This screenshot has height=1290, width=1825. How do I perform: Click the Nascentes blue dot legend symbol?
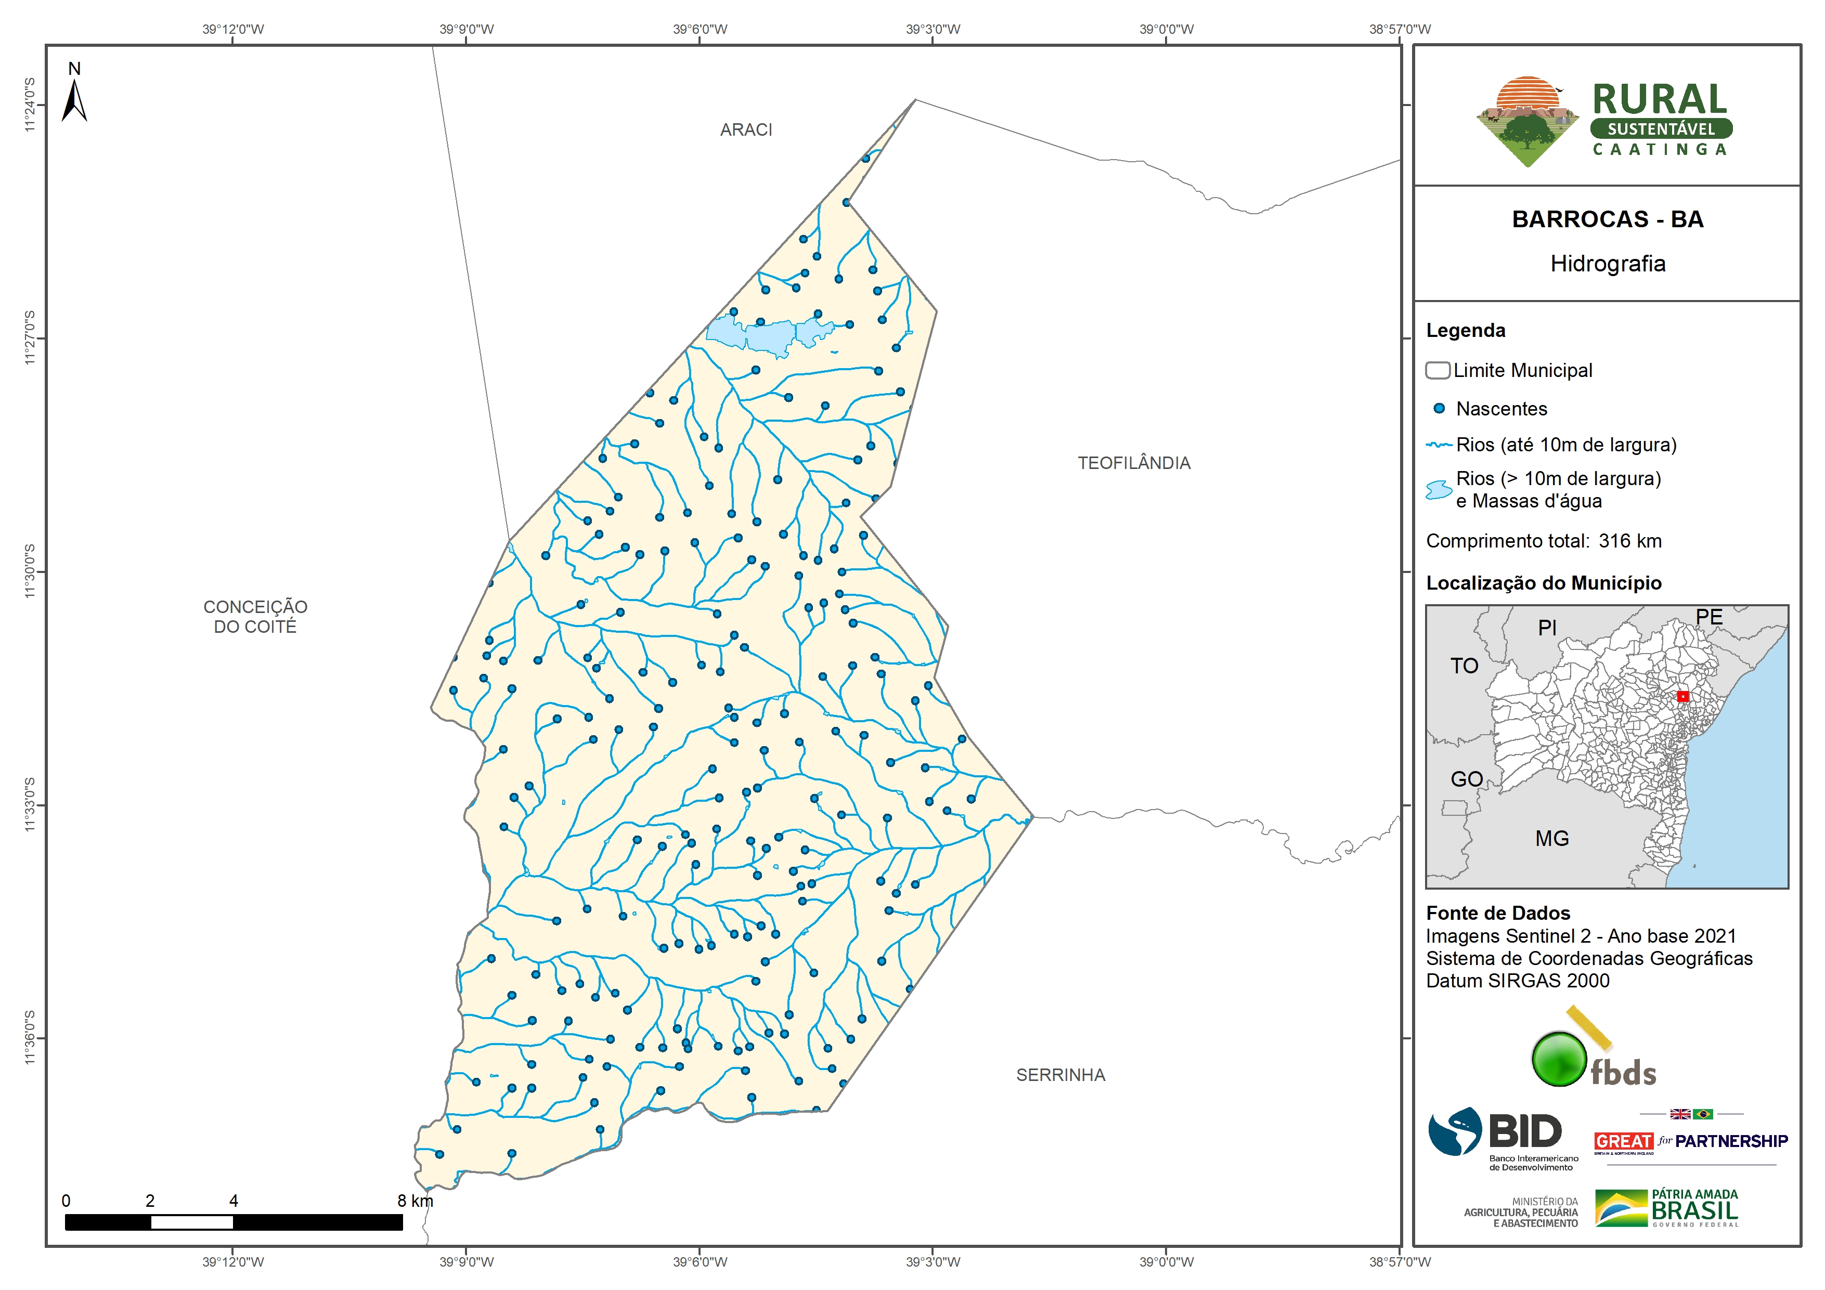[x=1439, y=409]
